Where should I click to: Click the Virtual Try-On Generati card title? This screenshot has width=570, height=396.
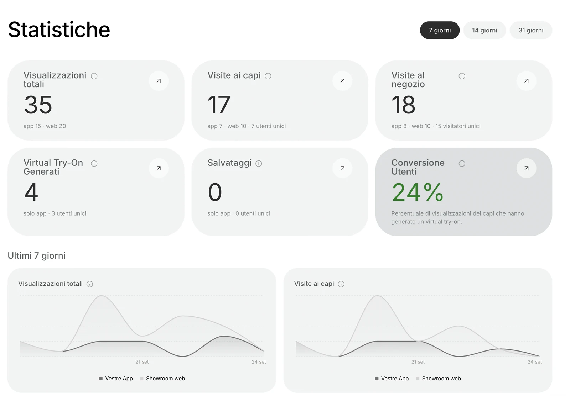click(x=53, y=167)
